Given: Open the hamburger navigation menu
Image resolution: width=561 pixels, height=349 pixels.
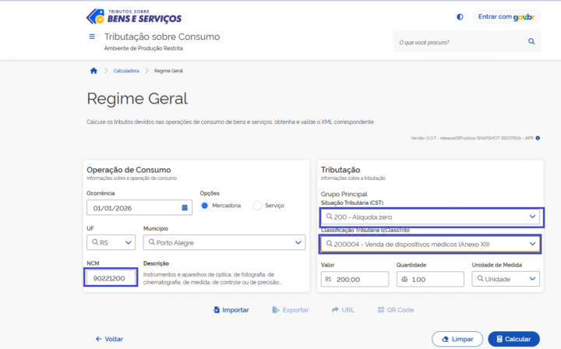Looking at the screenshot, I should [93, 37].
